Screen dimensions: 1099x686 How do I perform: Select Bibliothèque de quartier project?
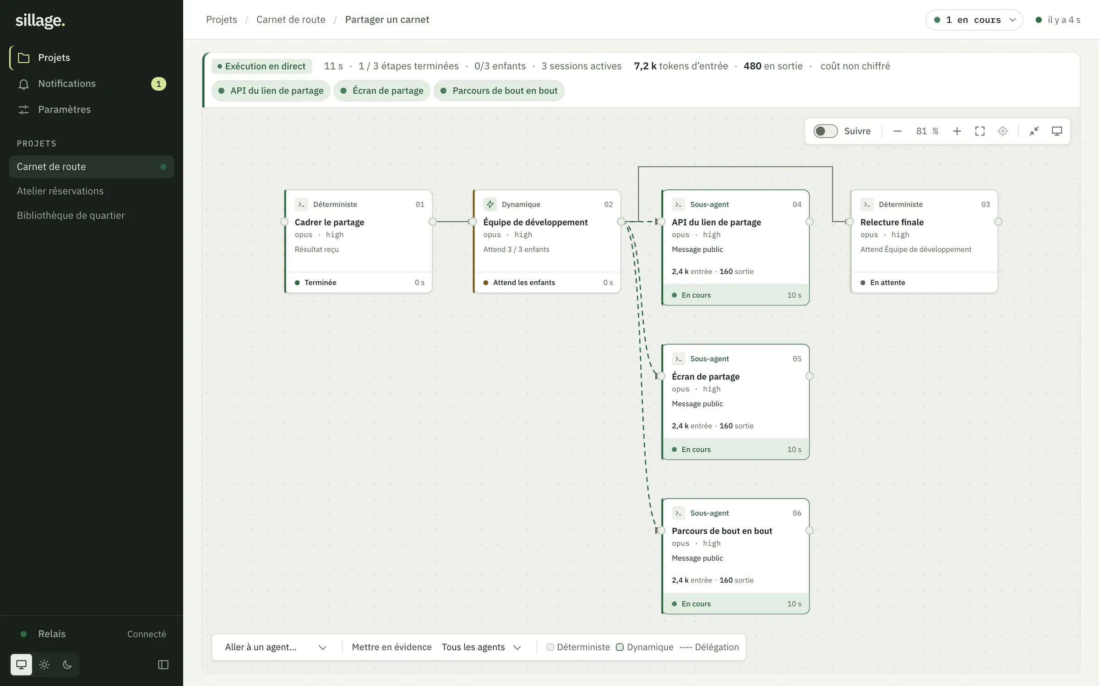coord(92,215)
